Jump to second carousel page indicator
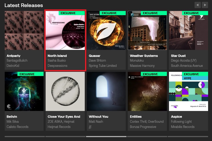Screen dimensions: 212x141 coord(65,137)
